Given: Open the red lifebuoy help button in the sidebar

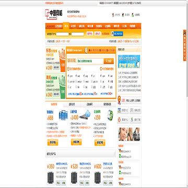Looking at the screenshot, I should (123, 120).
